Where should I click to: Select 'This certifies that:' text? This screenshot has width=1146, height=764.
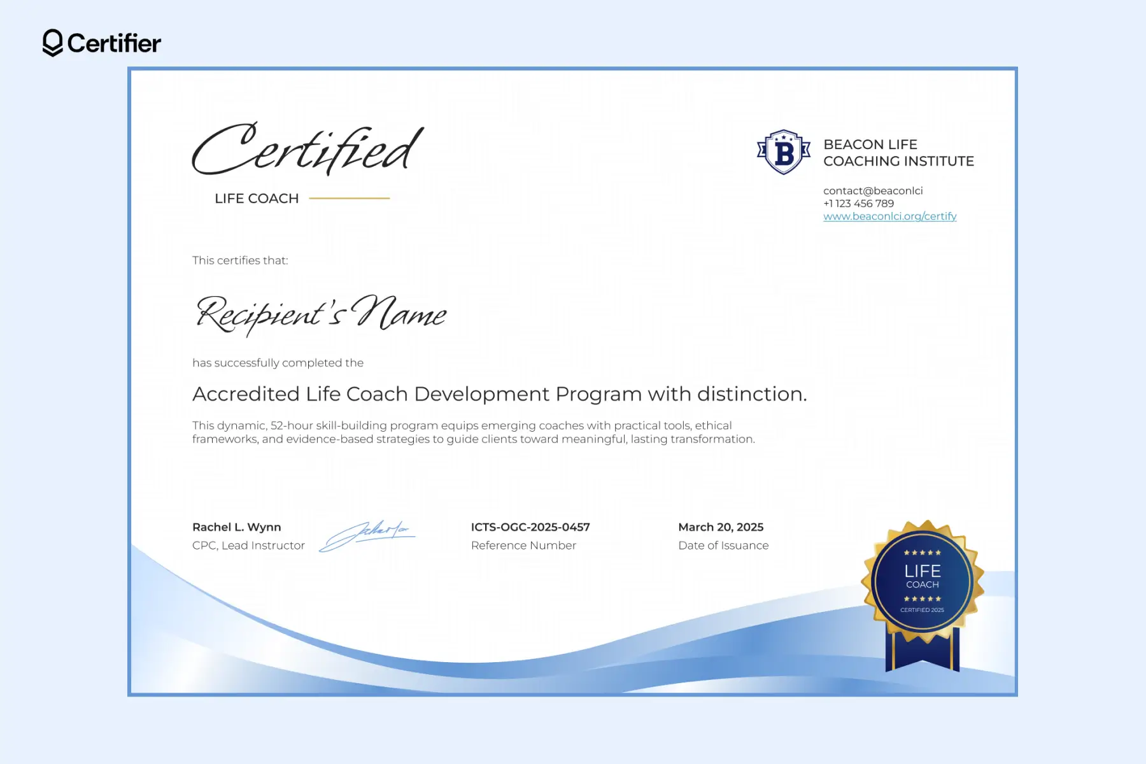point(240,260)
